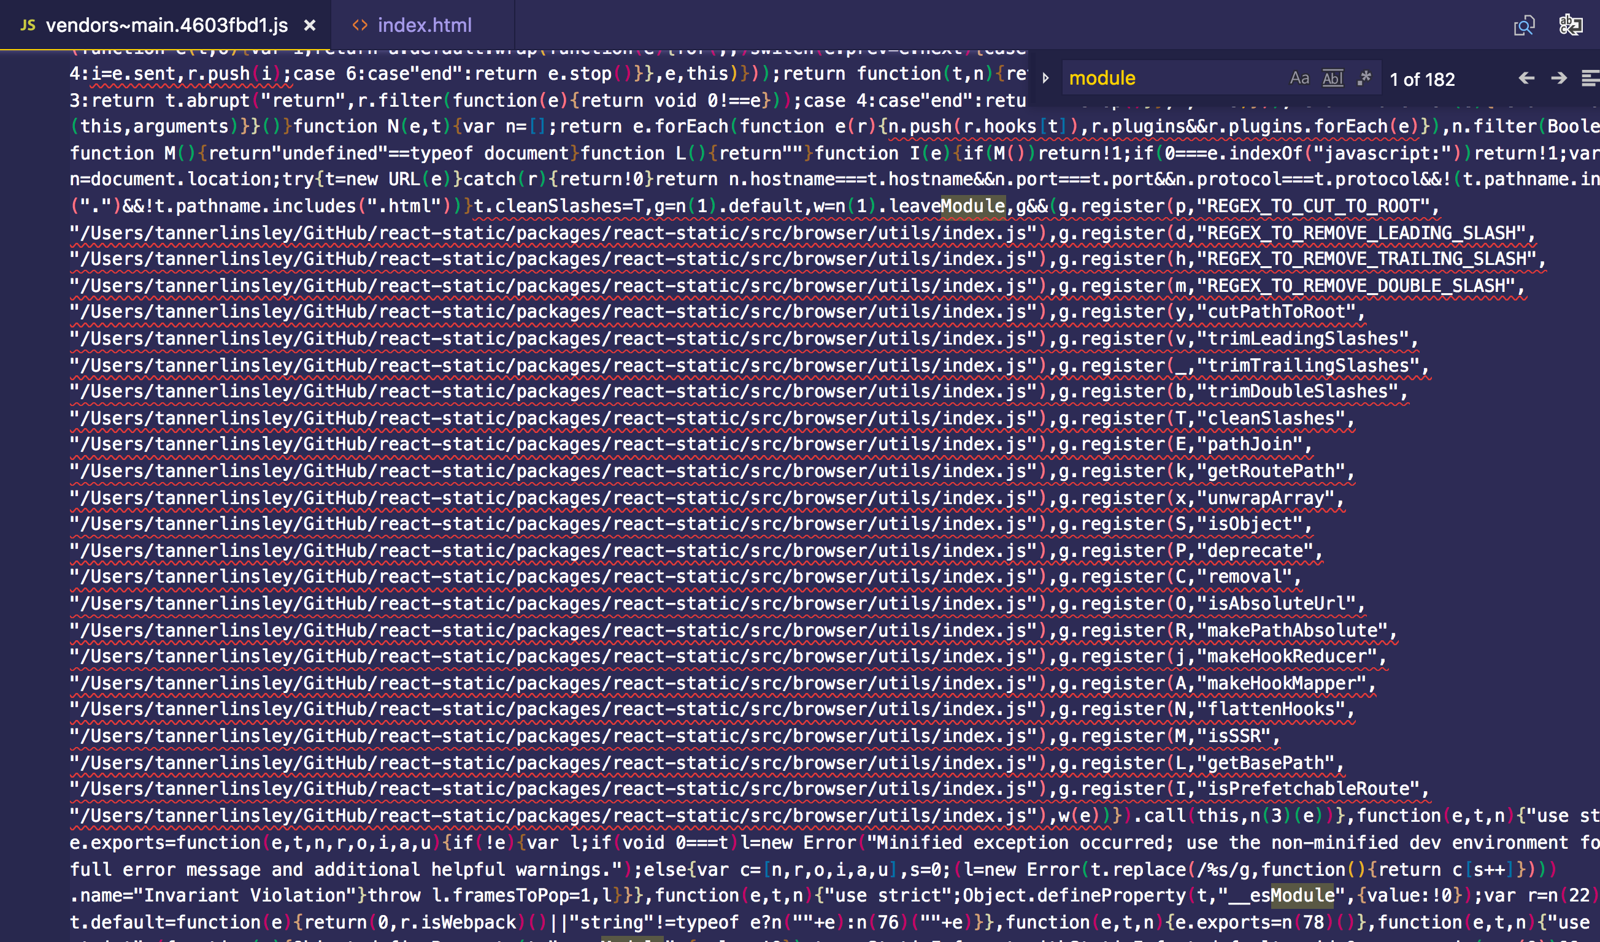Go to previous match arrow
This screenshot has width=1600, height=942.
pyautogui.click(x=1526, y=78)
